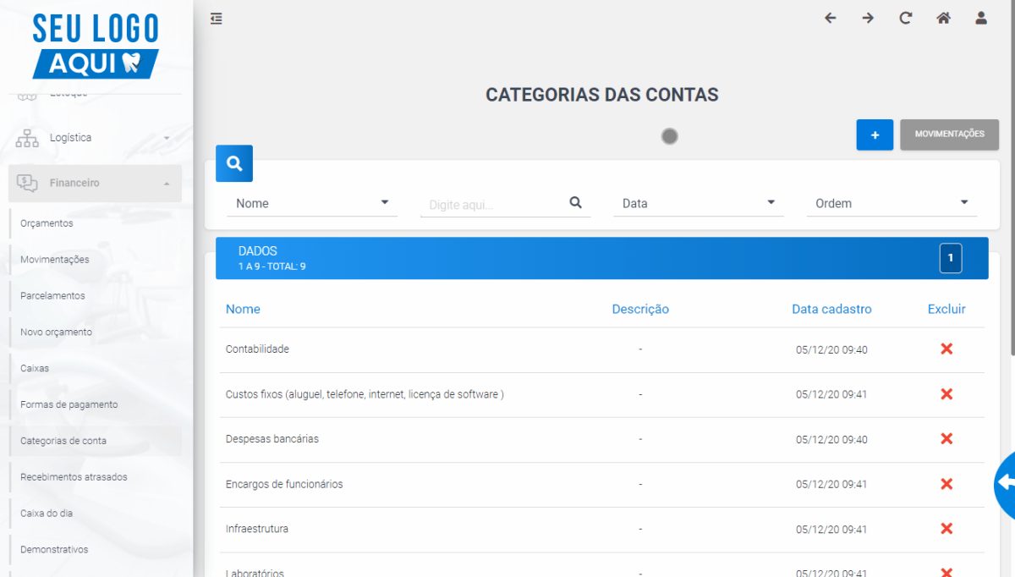
Task: Click the Financeiro money icon
Action: [27, 183]
